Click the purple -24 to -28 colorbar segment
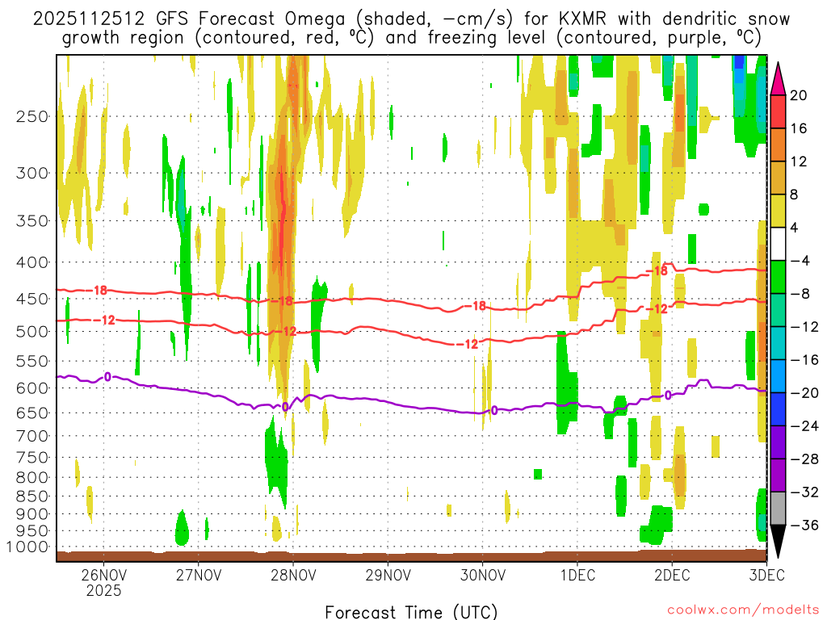This screenshot has height=620, width=827. 778,442
